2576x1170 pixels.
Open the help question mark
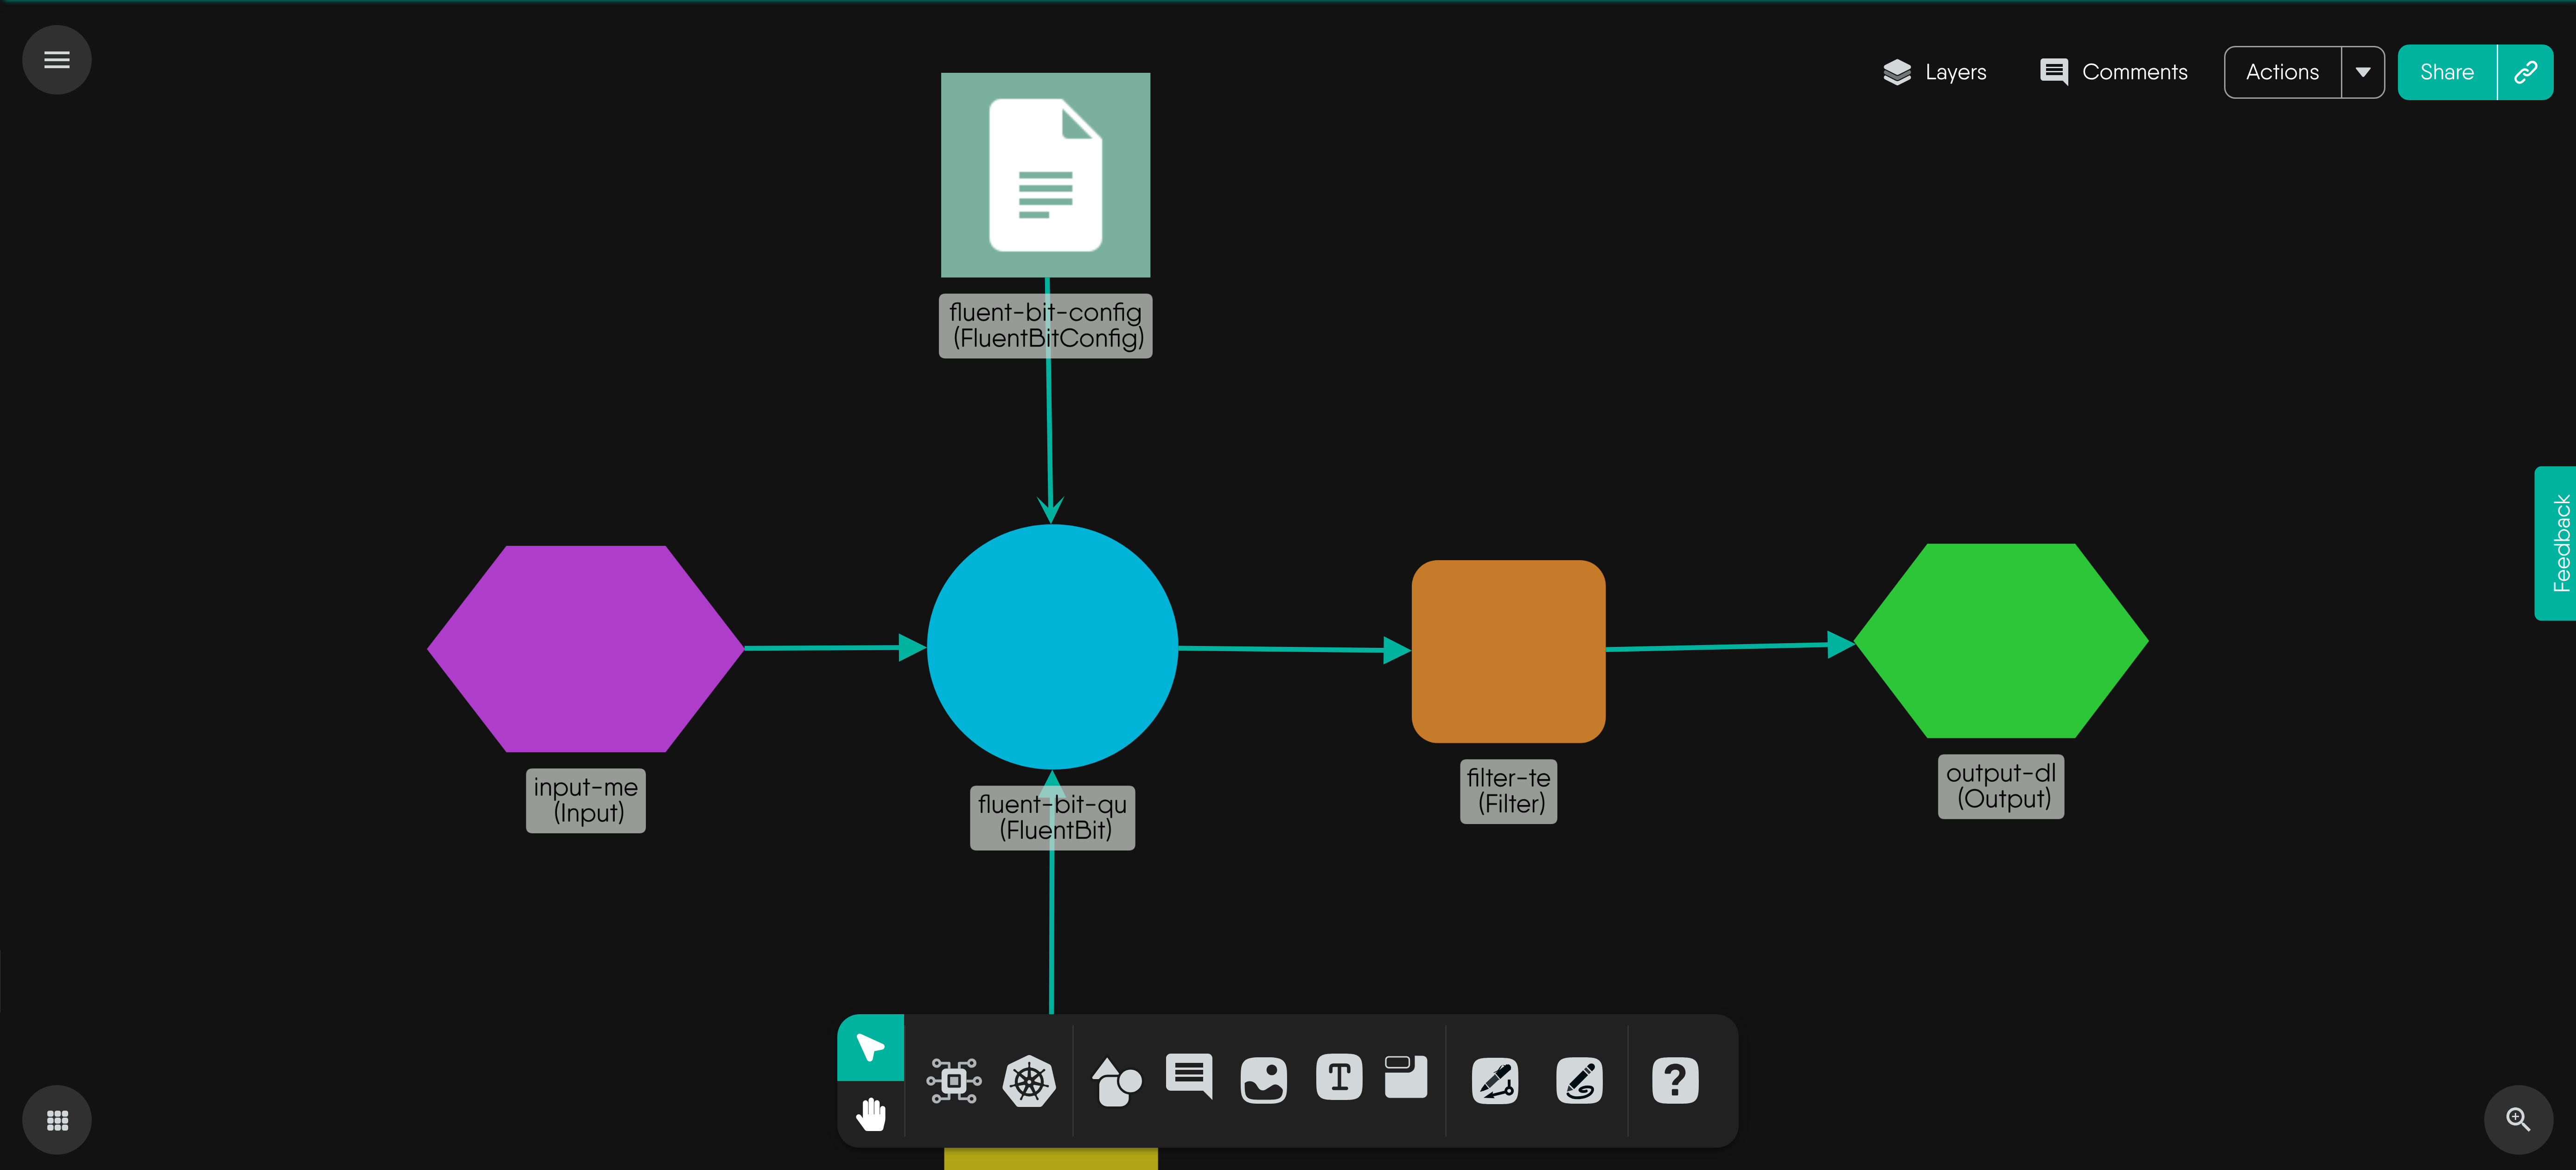[1675, 1081]
